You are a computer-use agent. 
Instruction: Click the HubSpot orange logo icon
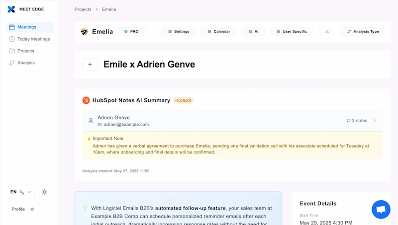(86, 100)
